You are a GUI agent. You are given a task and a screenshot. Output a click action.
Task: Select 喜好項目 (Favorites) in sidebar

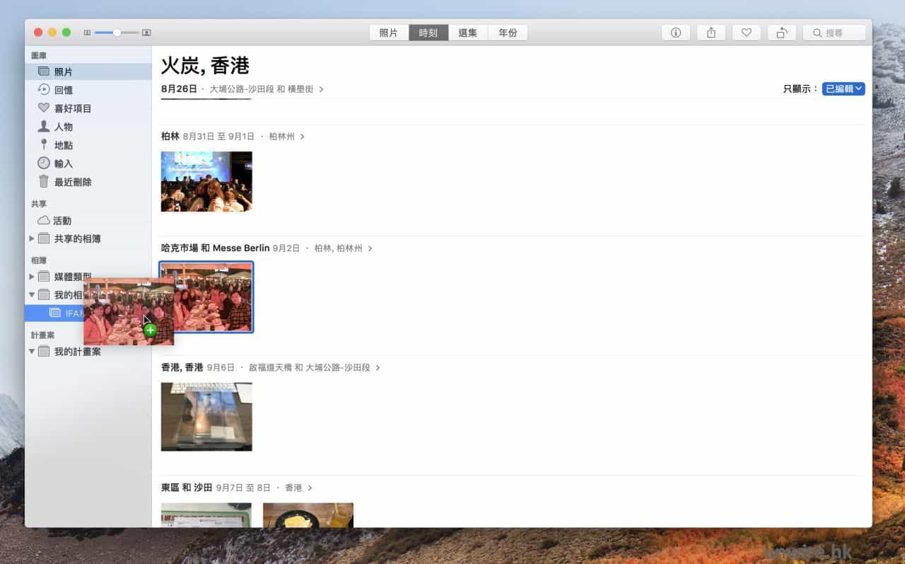point(72,108)
